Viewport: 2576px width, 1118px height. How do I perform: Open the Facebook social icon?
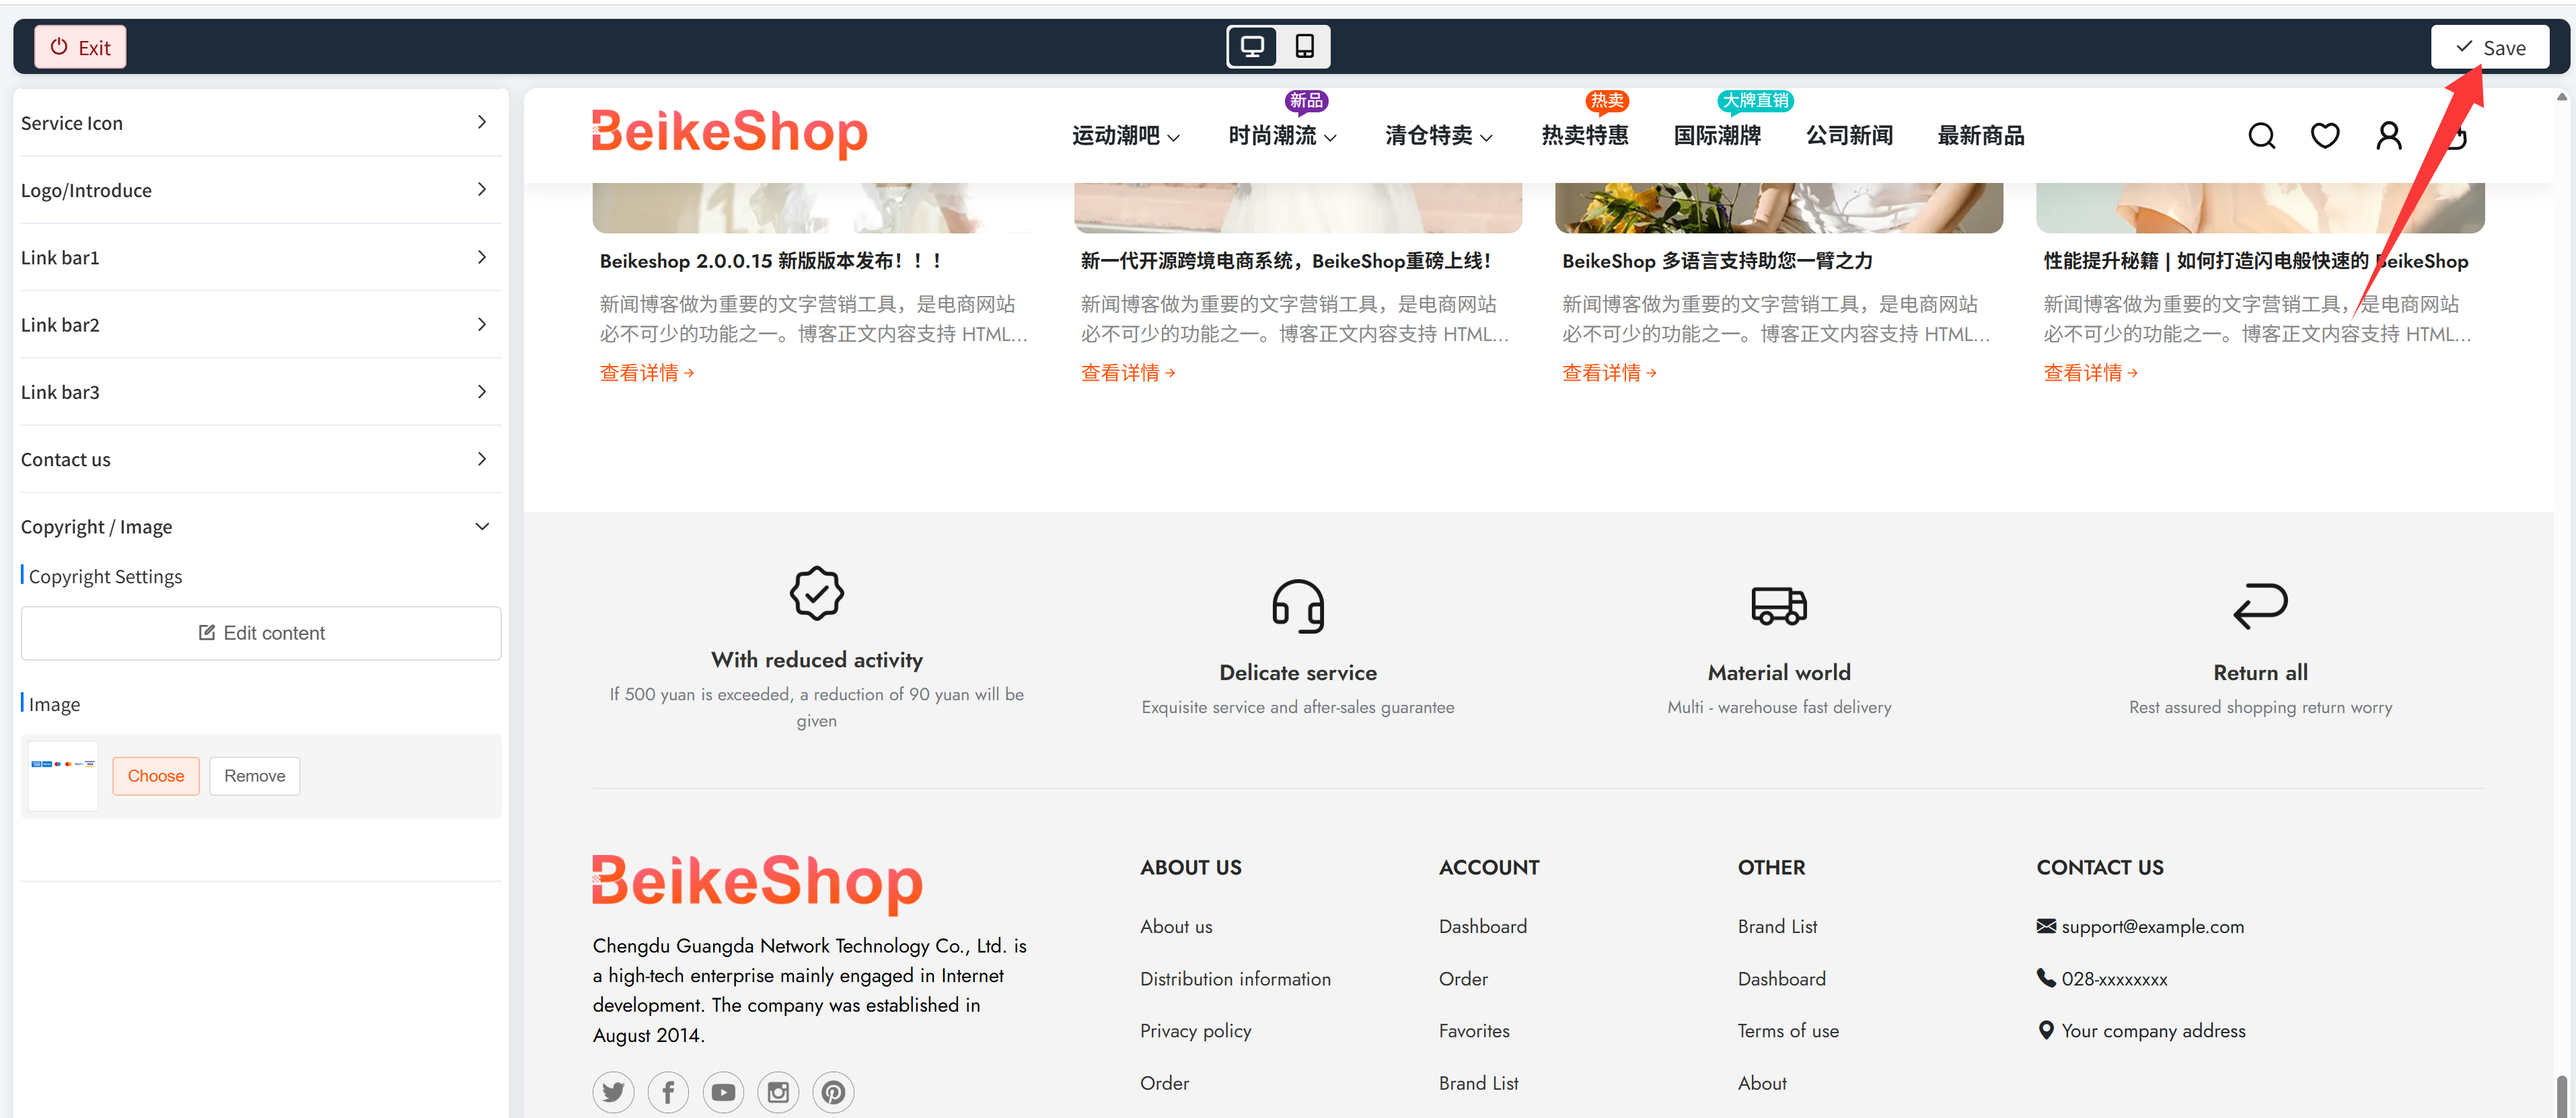coord(668,1092)
